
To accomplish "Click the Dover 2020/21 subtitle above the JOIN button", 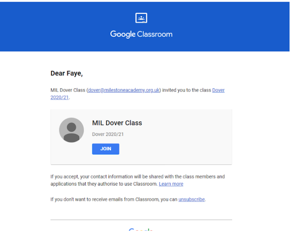I will 108,134.
